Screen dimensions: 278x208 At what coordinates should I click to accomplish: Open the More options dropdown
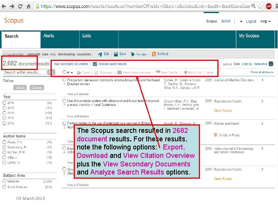tap(210, 72)
